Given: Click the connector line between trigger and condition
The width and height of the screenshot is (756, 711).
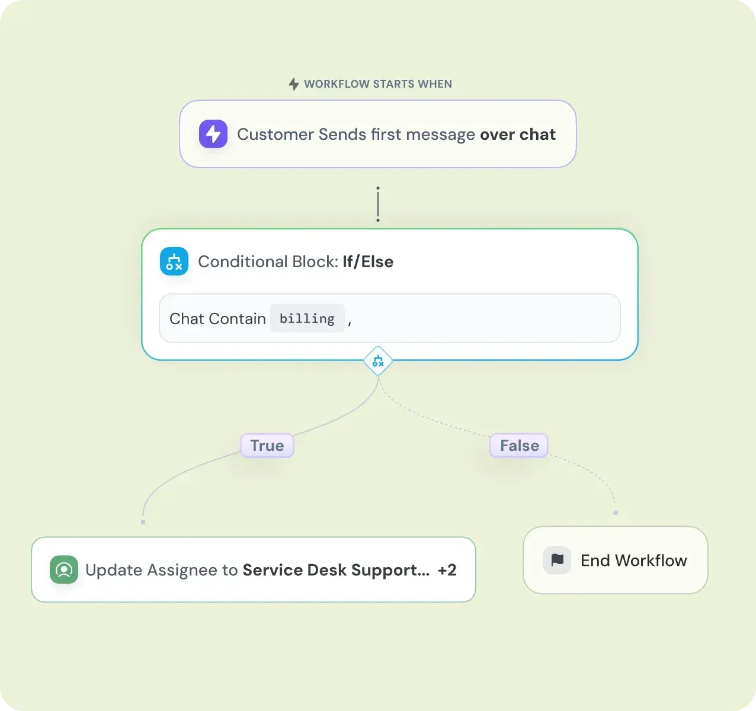Looking at the screenshot, I should [378, 203].
